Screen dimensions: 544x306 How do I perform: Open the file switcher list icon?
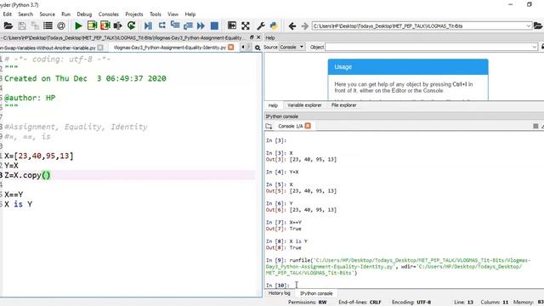tap(48, 25)
